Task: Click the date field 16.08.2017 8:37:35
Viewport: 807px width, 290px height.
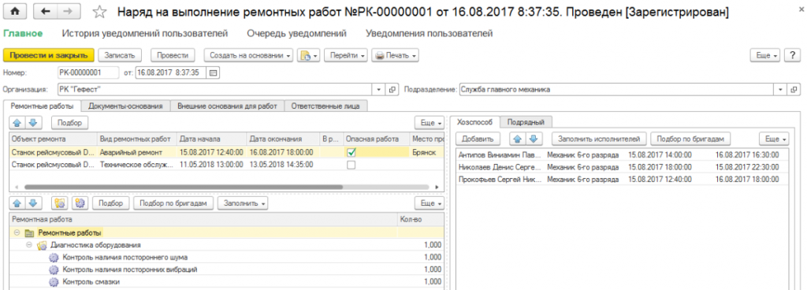Action: point(171,72)
